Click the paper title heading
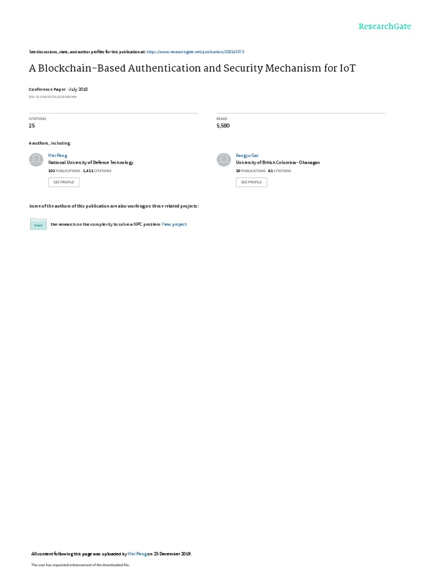433x578 pixels. [x=192, y=68]
